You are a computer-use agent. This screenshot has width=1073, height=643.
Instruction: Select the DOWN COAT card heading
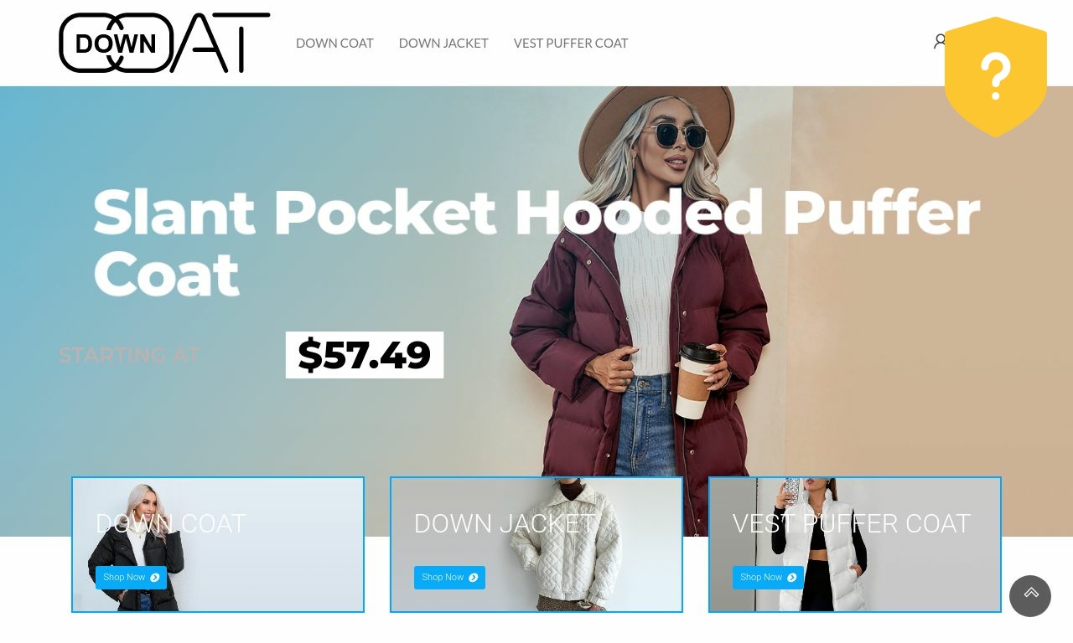pos(171,523)
